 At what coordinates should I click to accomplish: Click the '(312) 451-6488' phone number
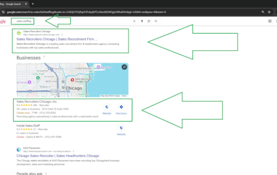53,137
